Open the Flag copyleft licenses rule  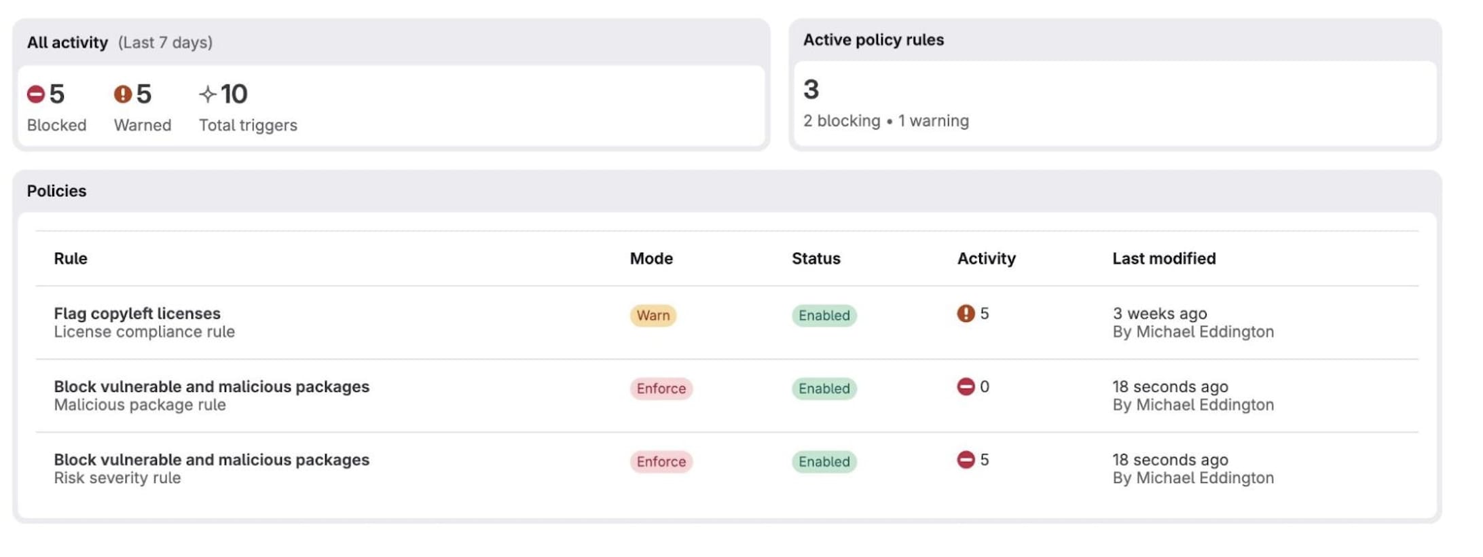click(137, 313)
